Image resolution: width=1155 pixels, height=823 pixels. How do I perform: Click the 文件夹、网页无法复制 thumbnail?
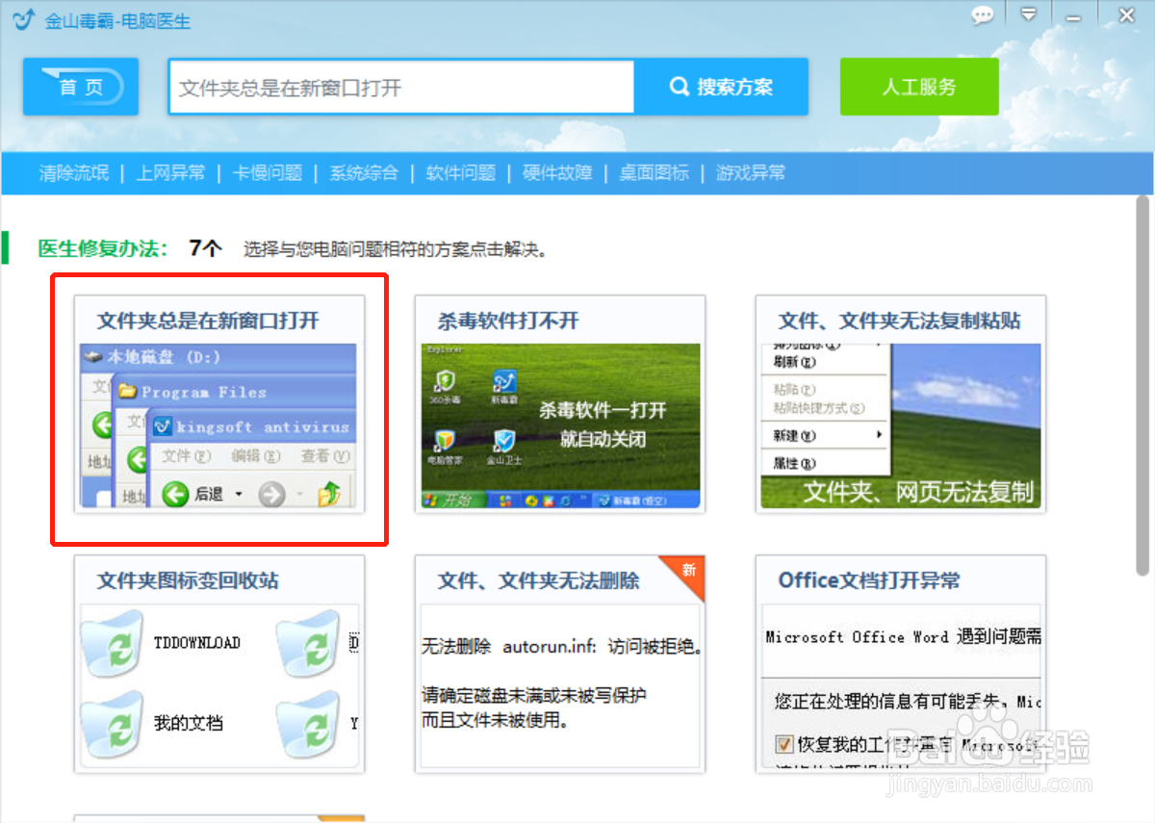[901, 425]
